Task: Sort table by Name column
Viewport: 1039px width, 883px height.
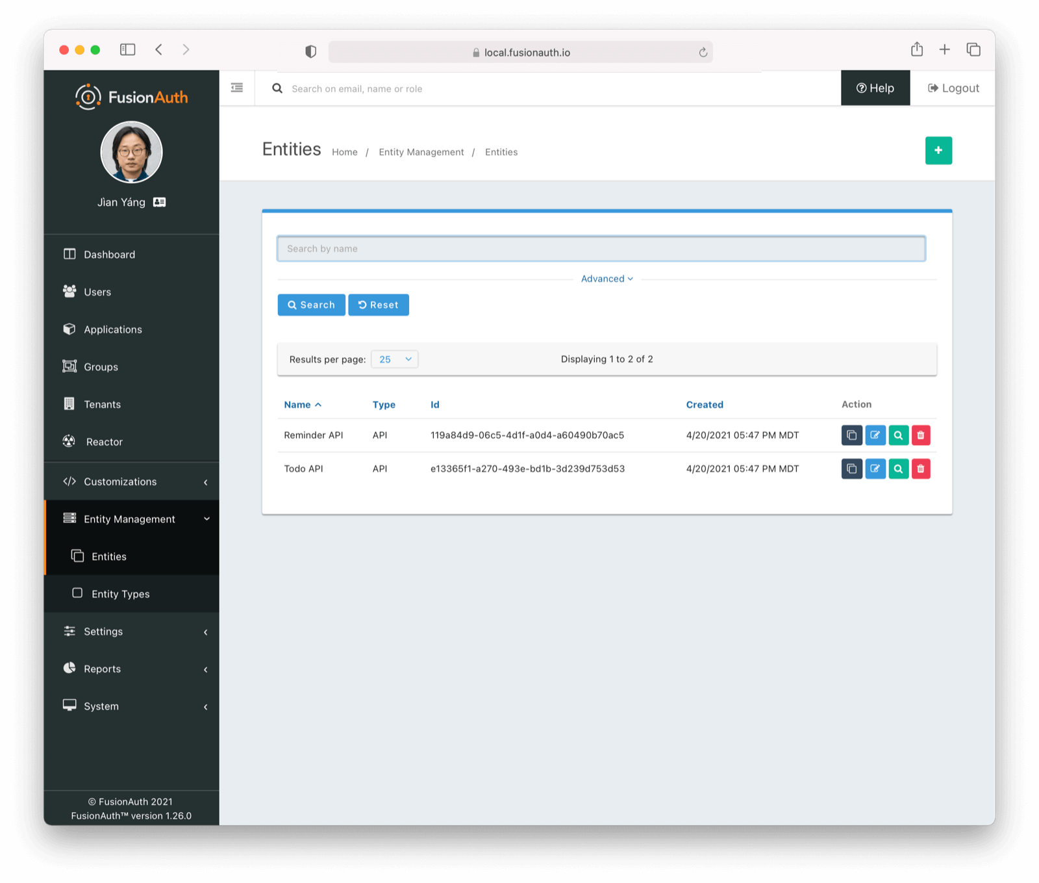Action: pos(303,404)
